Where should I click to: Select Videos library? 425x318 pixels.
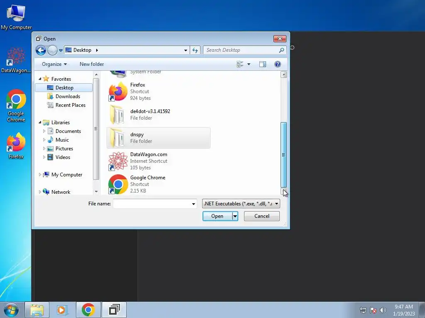pos(63,157)
